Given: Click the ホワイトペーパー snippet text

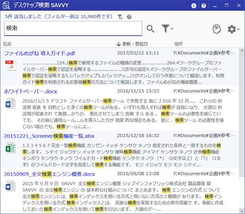Looking at the screenshot, I should click(123, 114).
